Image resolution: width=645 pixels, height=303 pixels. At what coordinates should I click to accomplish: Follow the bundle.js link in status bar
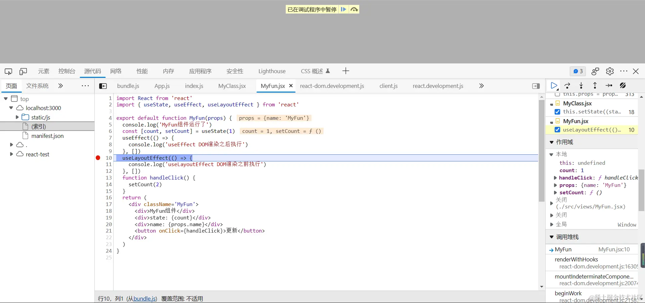pyautogui.click(x=144, y=299)
